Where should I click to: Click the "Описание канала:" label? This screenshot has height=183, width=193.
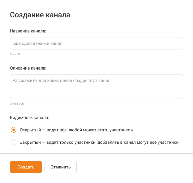click(28, 68)
